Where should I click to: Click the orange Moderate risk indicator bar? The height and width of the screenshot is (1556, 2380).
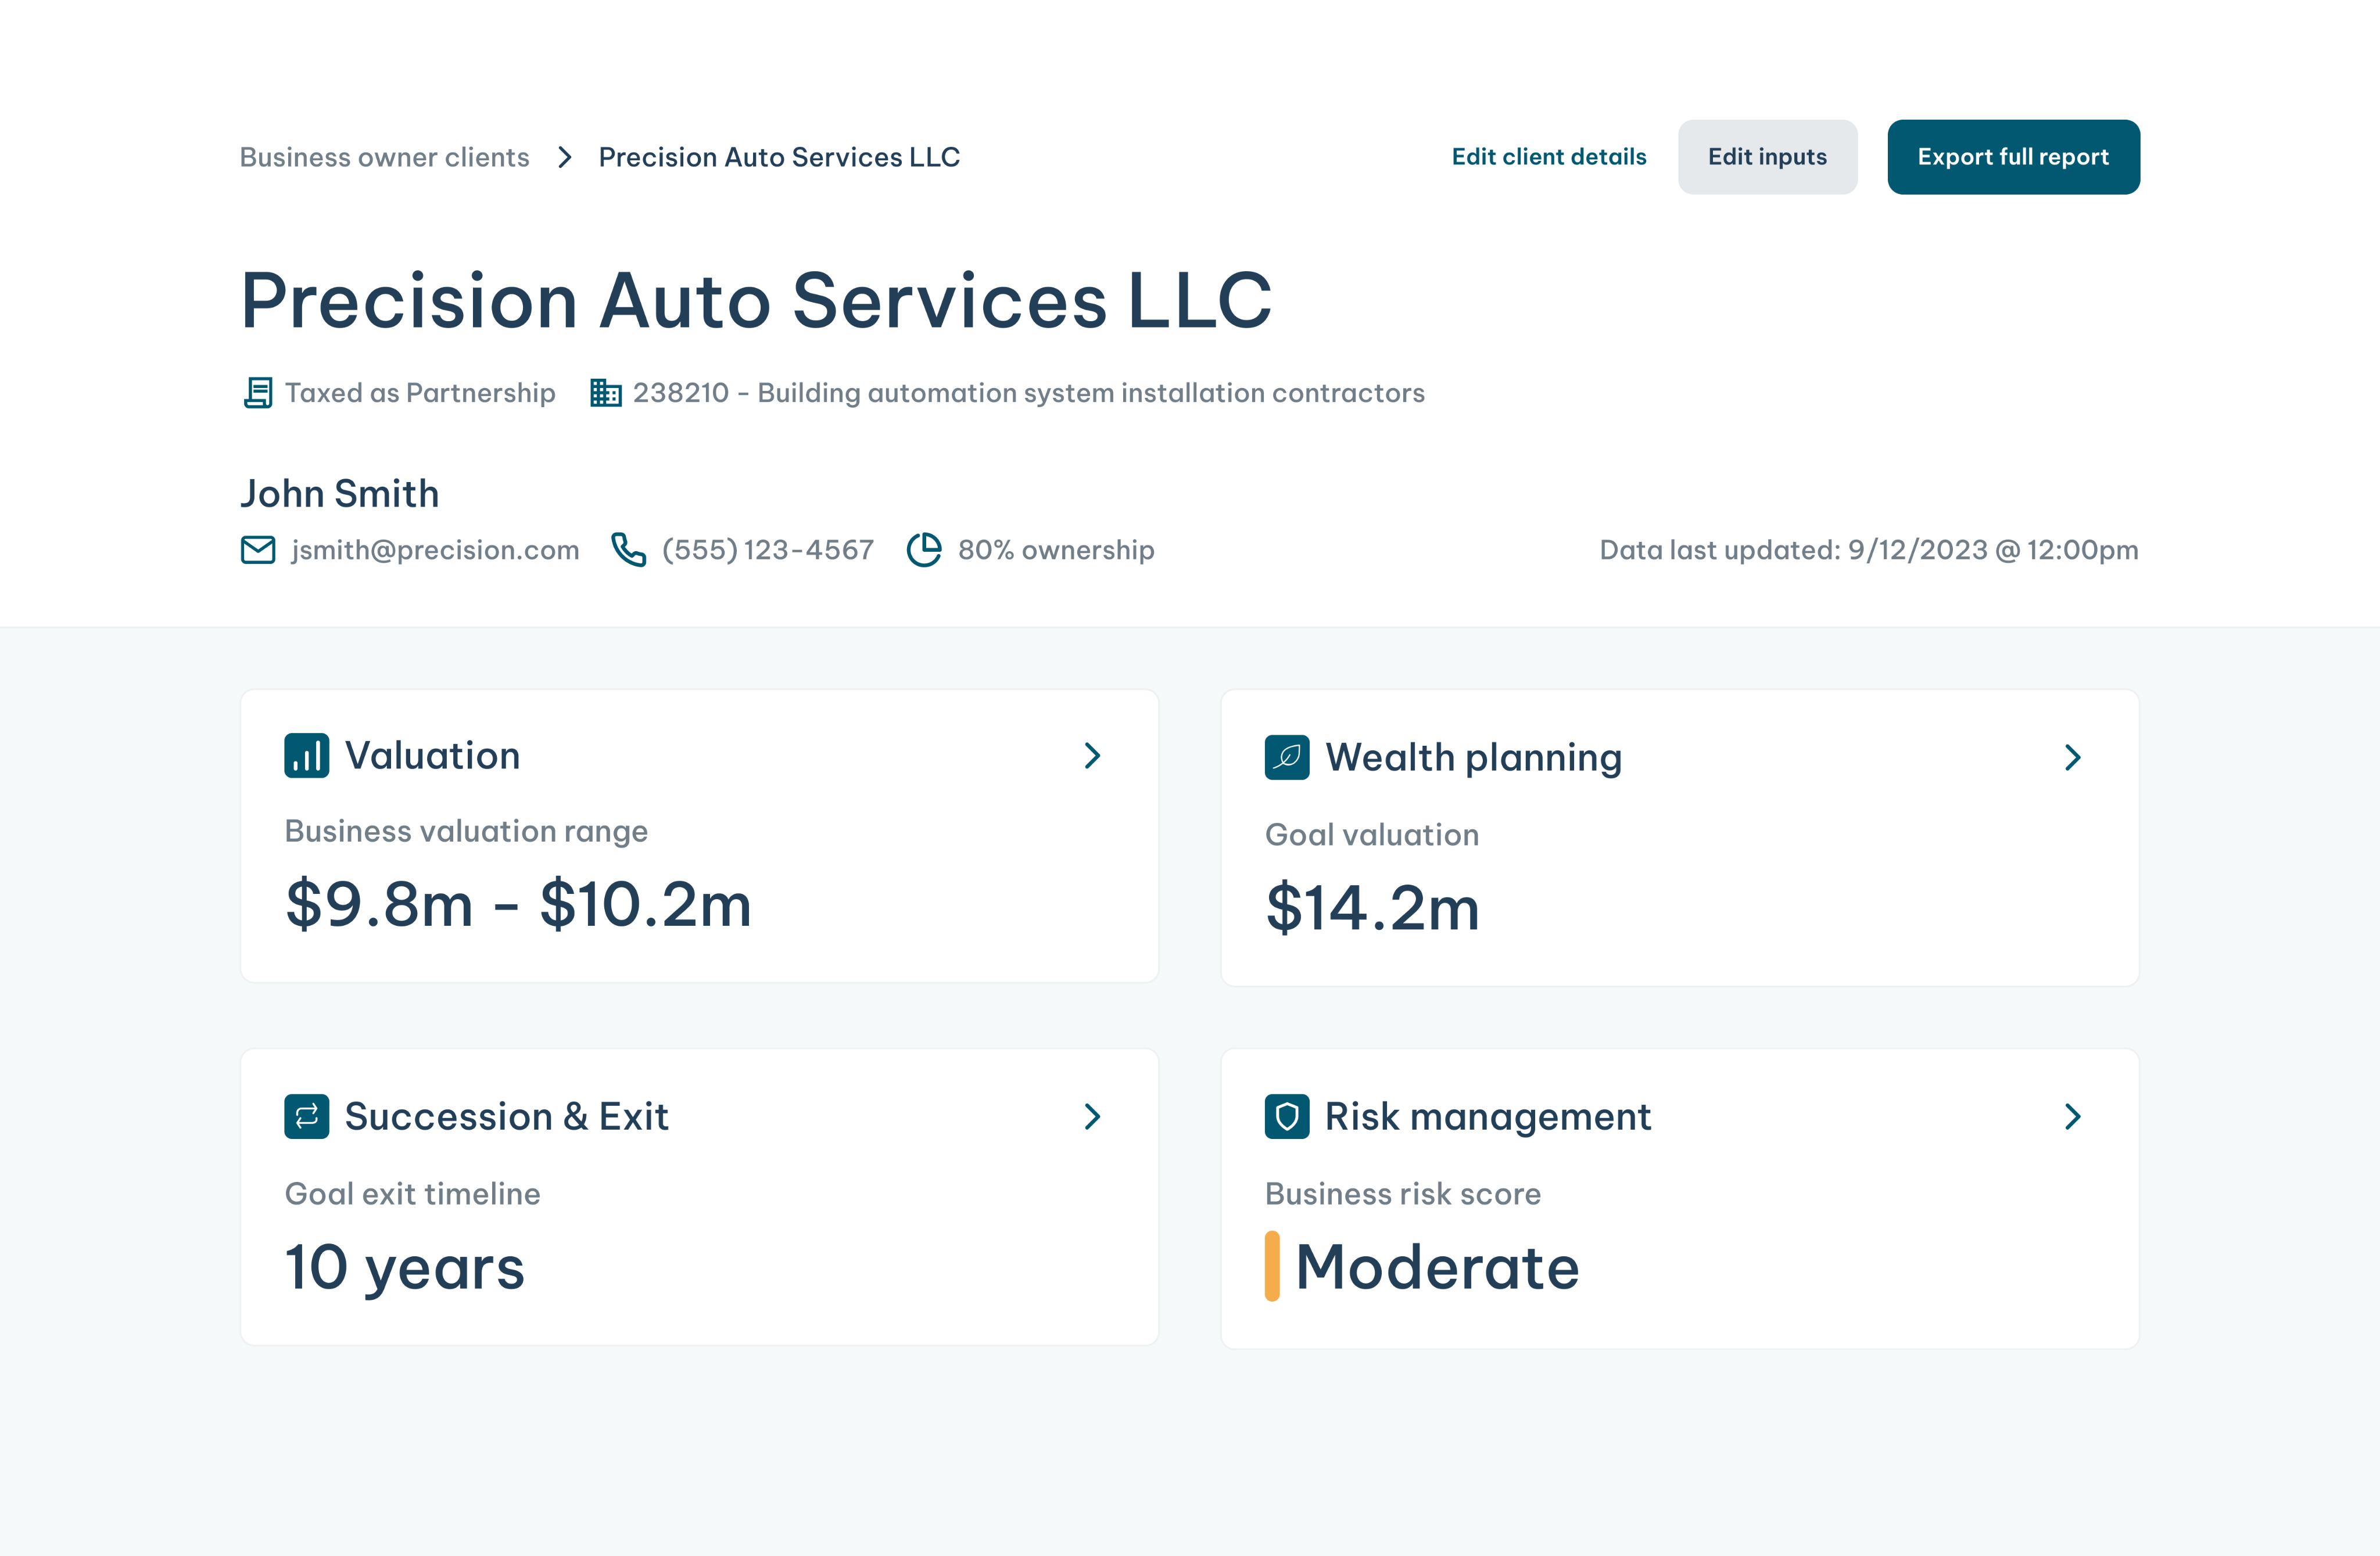pos(1272,1266)
